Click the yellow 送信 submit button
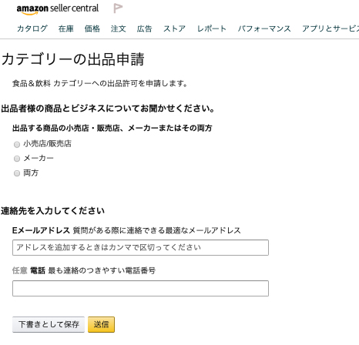Viewport: 359px width, 345px height. pyautogui.click(x=101, y=324)
